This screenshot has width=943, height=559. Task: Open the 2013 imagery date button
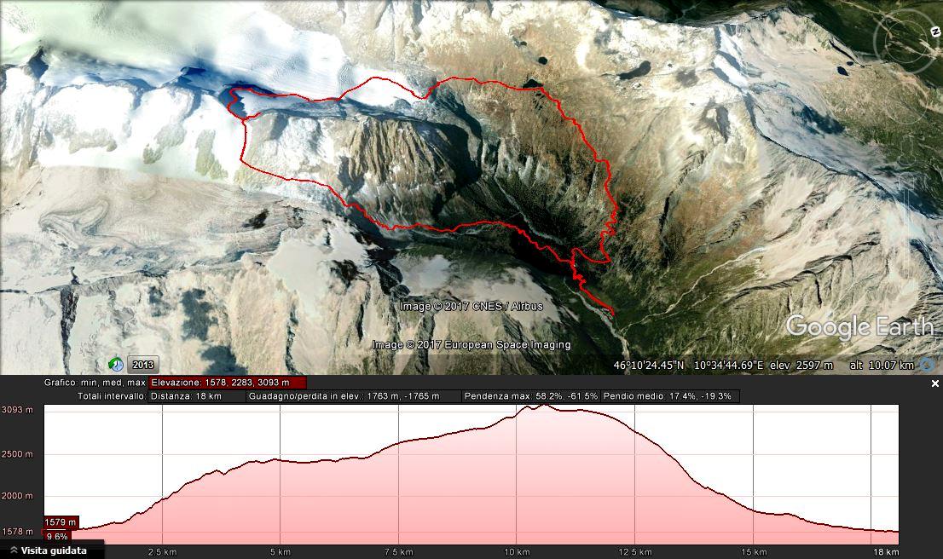point(143,364)
